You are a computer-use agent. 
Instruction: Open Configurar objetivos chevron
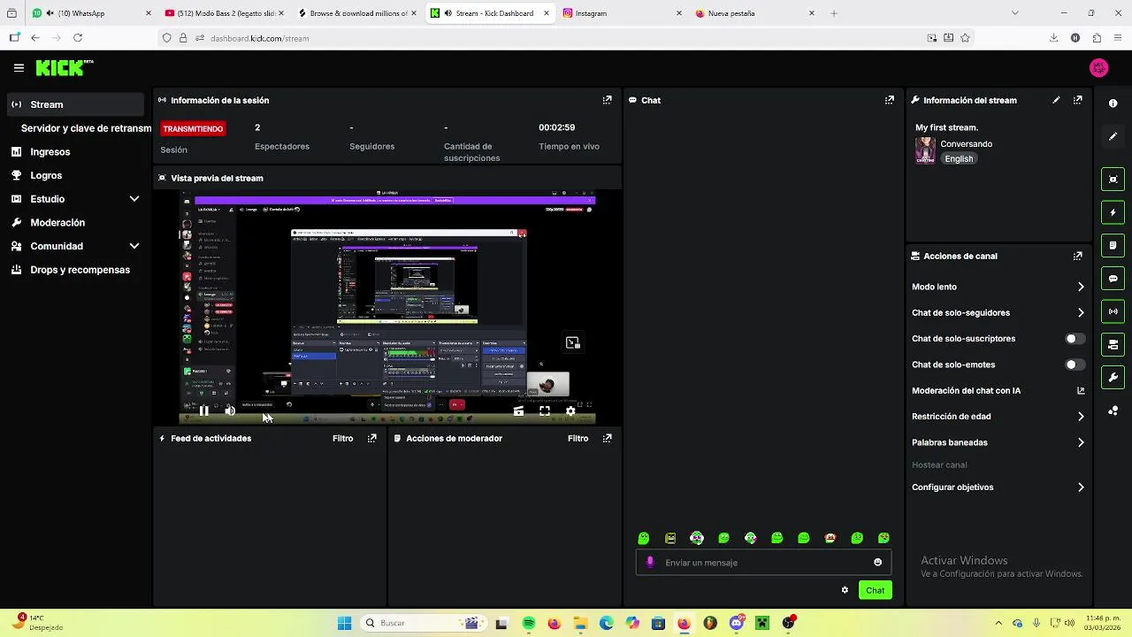[1081, 487]
